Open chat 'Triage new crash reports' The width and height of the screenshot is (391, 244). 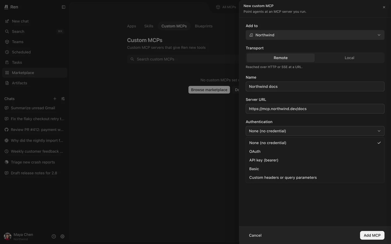click(35, 162)
